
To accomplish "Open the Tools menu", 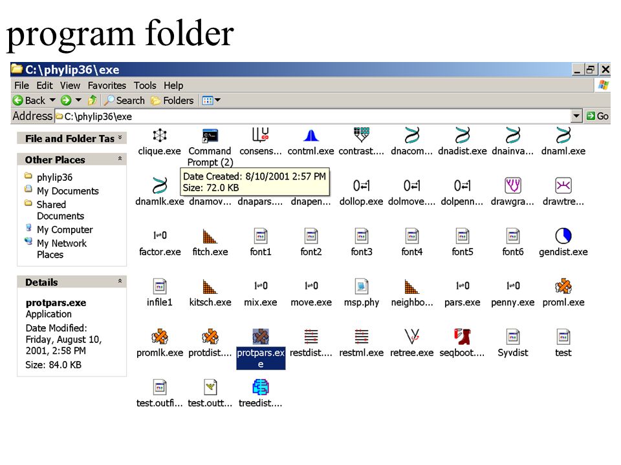I will 145,85.
